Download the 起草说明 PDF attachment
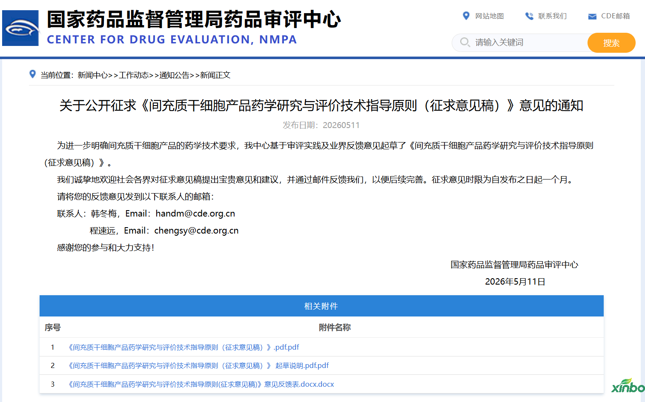The height and width of the screenshot is (402, 645). (x=198, y=365)
